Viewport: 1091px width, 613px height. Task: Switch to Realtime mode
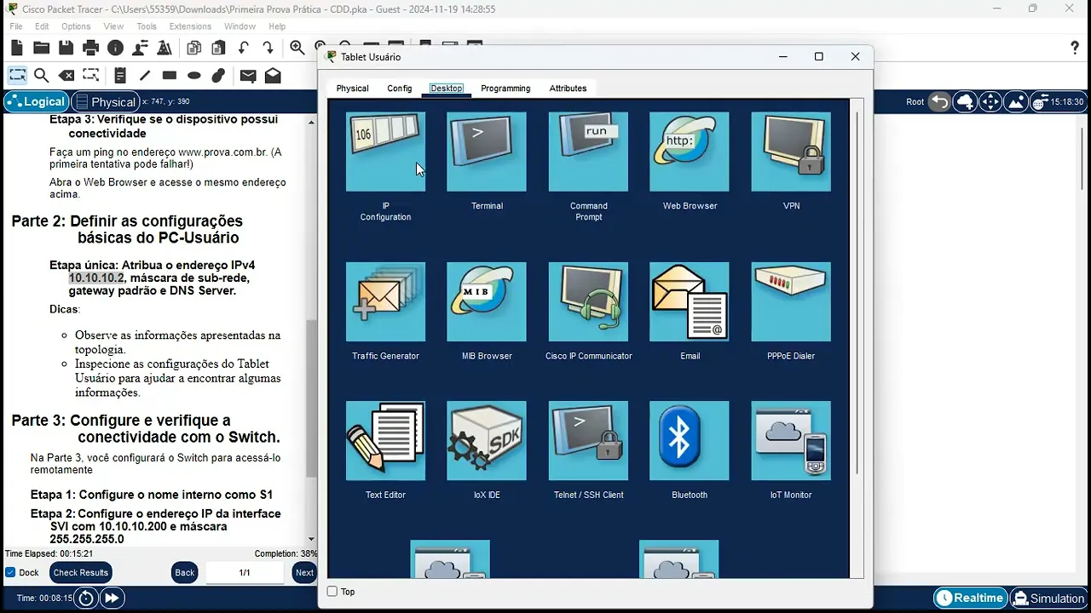click(970, 599)
